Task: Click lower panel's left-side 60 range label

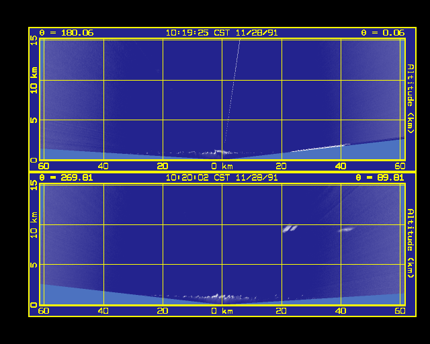Action: pyautogui.click(x=44, y=311)
